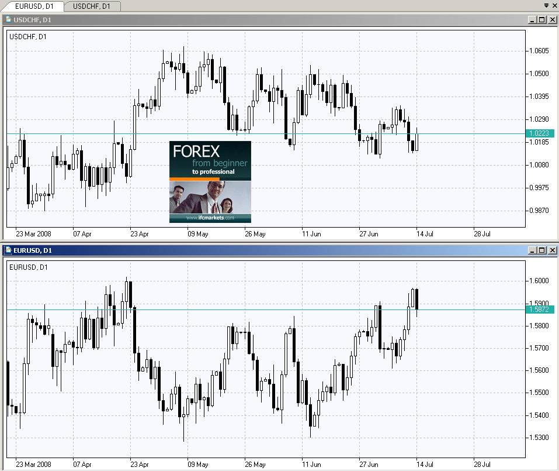Click the 11 Jun date on EURUSD chart

[311, 464]
